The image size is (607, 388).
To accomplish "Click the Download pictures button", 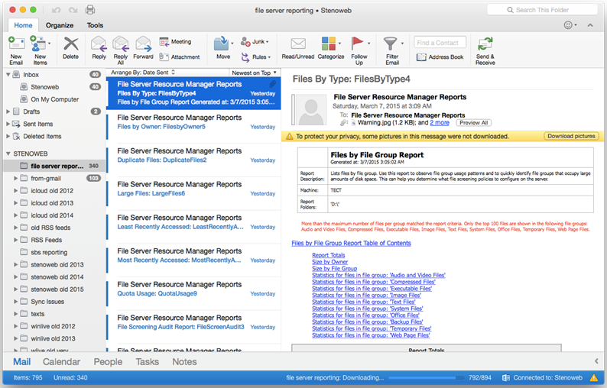I will 571,136.
